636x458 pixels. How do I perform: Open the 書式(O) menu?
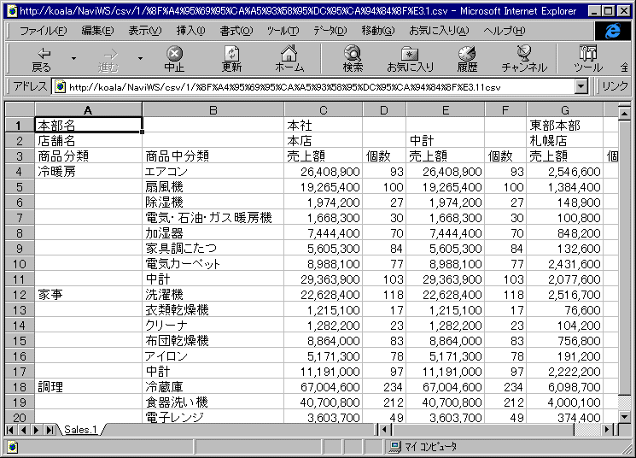(236, 31)
